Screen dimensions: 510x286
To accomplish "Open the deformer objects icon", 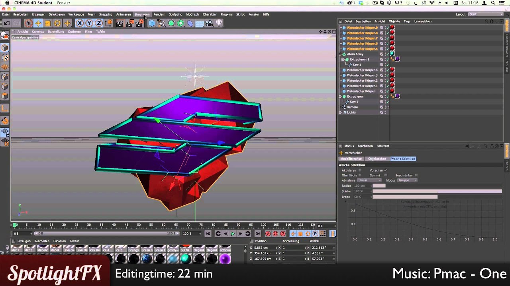I will tap(190, 23).
